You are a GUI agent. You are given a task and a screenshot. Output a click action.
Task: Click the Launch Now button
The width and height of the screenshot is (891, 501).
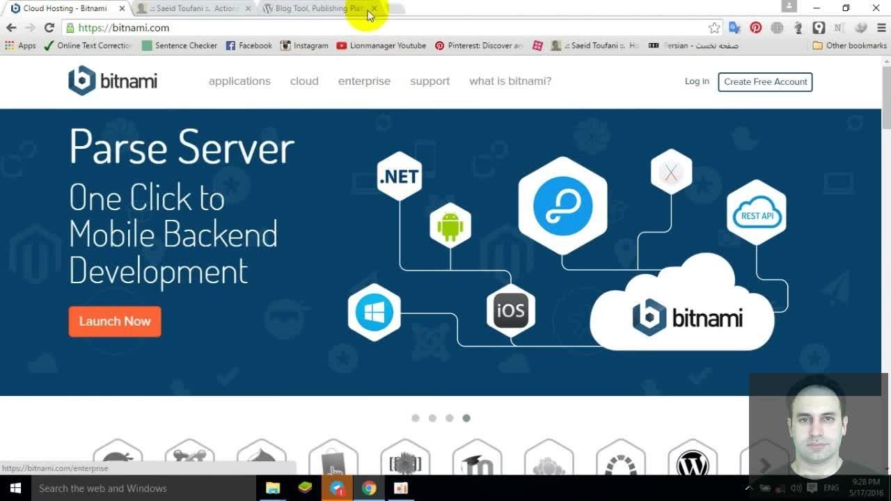pos(115,321)
